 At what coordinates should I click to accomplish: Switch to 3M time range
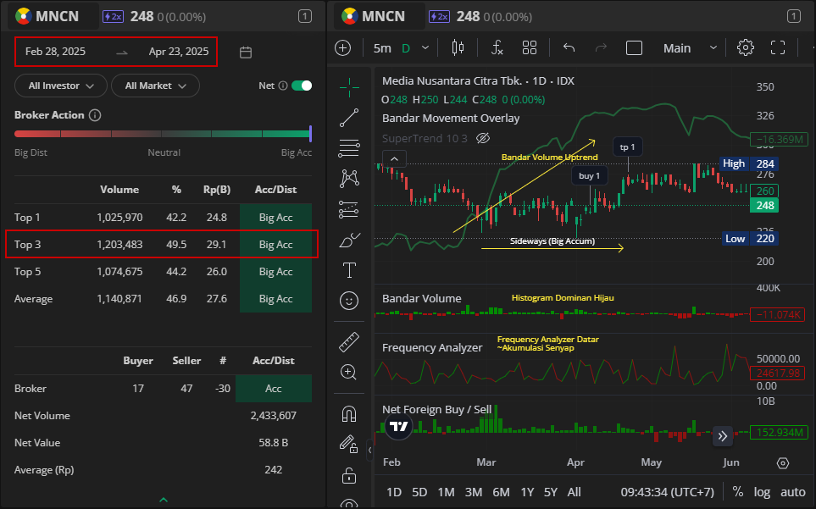pyautogui.click(x=474, y=492)
